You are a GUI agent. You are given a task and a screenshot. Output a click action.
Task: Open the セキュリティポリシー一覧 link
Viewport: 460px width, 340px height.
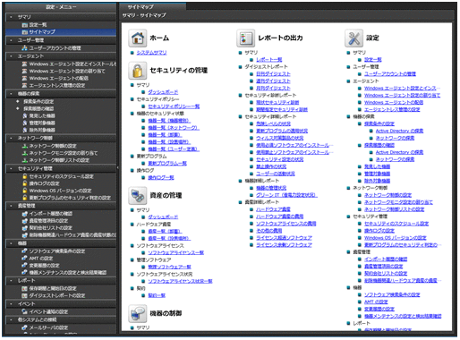tap(174, 106)
